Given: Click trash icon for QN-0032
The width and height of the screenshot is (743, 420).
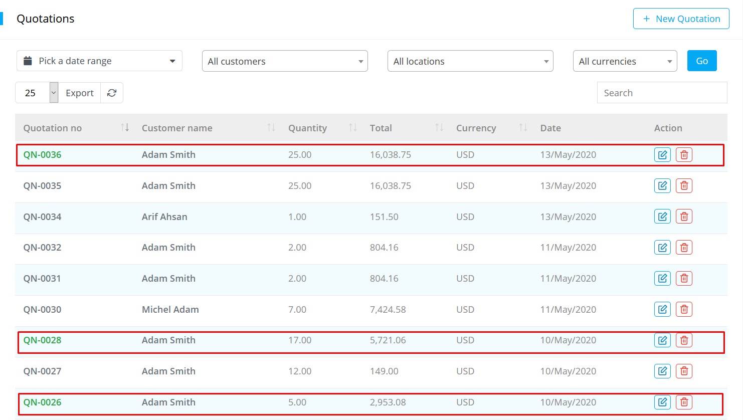Looking at the screenshot, I should coord(684,248).
